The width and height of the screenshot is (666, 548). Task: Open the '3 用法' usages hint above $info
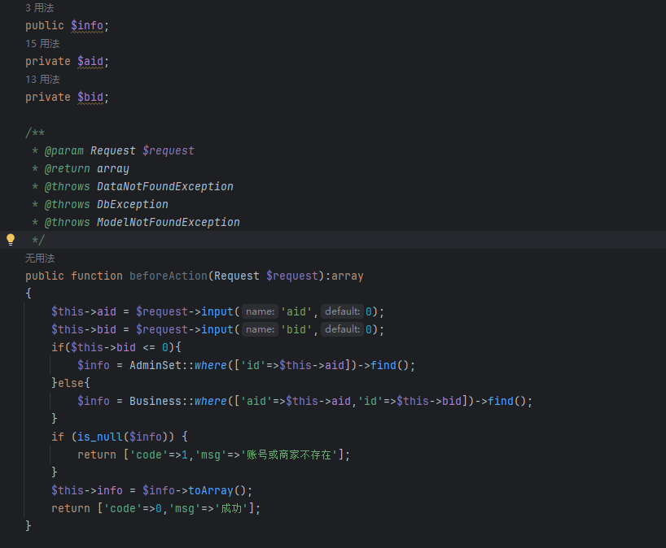pos(40,8)
